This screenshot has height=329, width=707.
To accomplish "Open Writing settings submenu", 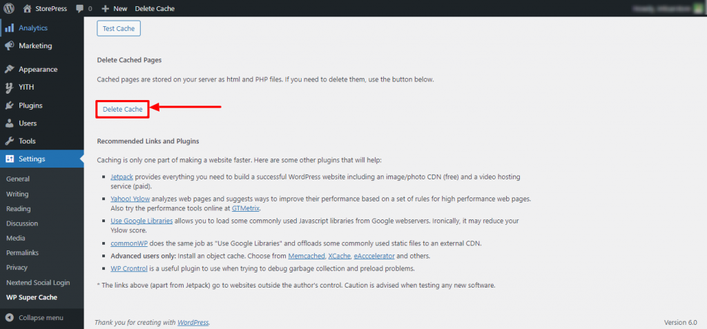I will coord(17,195).
